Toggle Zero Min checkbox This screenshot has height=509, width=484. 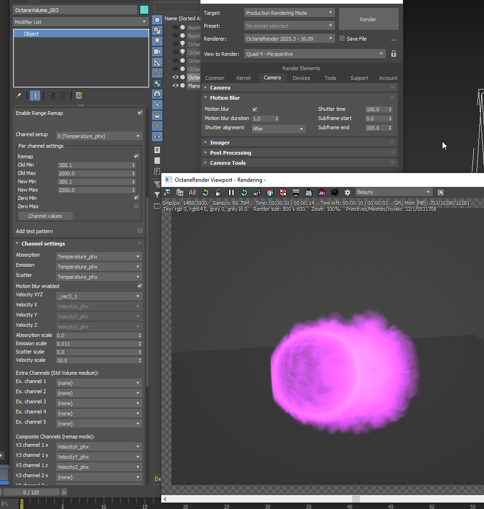pos(136,198)
